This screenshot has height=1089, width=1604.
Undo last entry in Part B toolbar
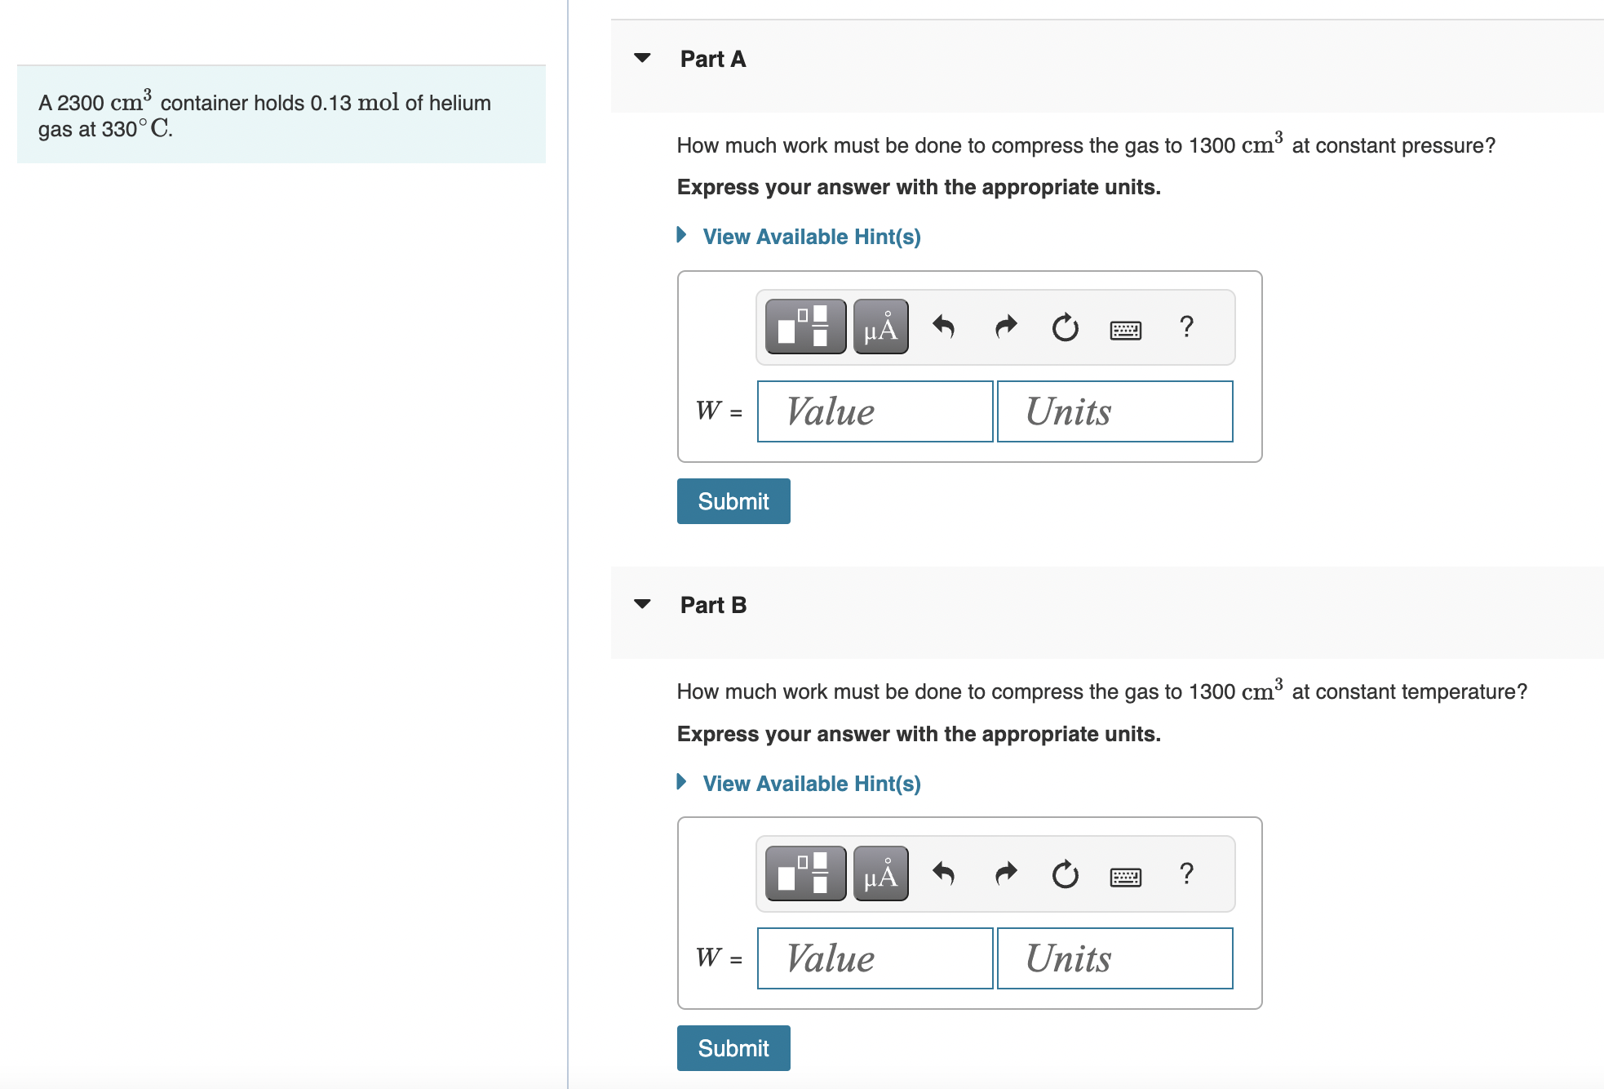pyautogui.click(x=943, y=874)
